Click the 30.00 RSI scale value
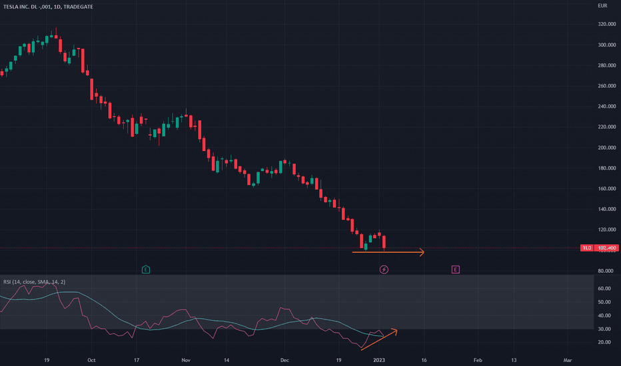This screenshot has height=366, width=621. click(x=604, y=329)
